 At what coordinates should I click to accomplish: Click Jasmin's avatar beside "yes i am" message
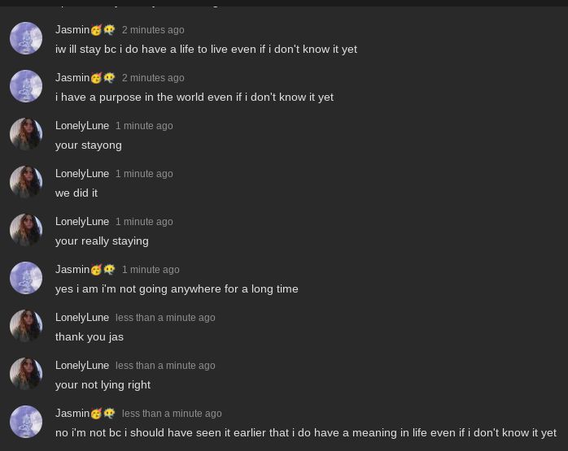26,278
